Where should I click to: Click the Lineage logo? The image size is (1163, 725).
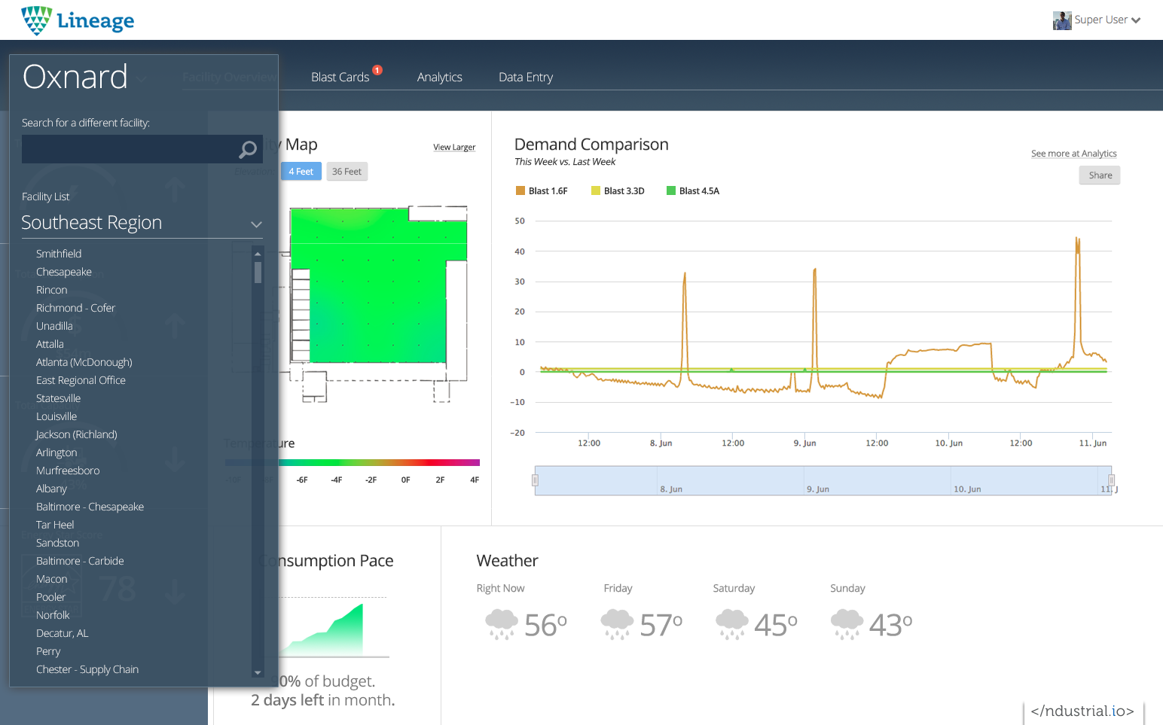[78, 20]
